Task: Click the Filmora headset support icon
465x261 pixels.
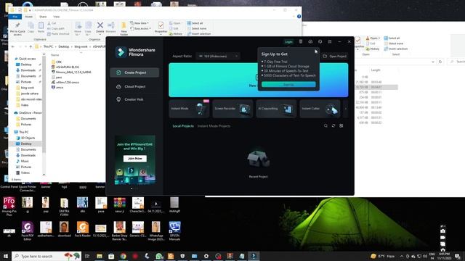Action: pos(320,42)
